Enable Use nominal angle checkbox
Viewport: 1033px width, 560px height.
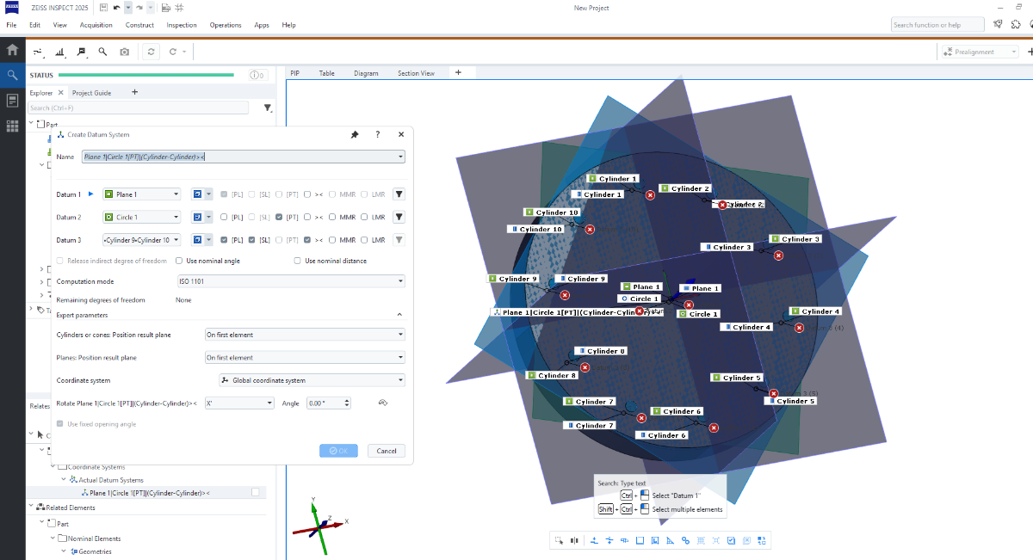(x=179, y=261)
